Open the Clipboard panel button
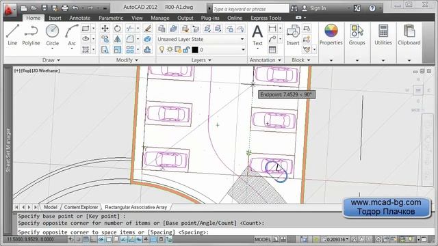 point(409,35)
